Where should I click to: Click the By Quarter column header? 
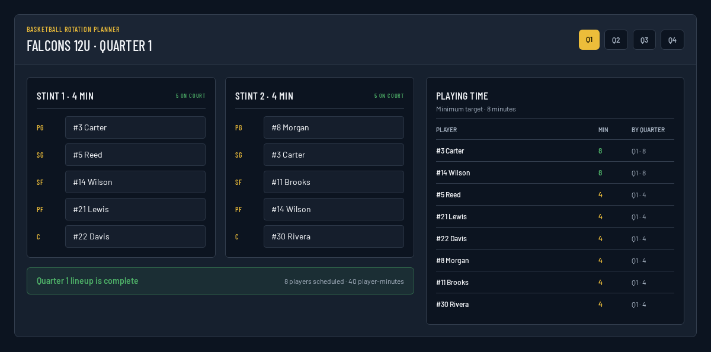[x=648, y=130]
